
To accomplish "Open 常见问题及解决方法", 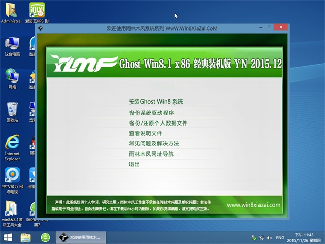I will [154, 143].
